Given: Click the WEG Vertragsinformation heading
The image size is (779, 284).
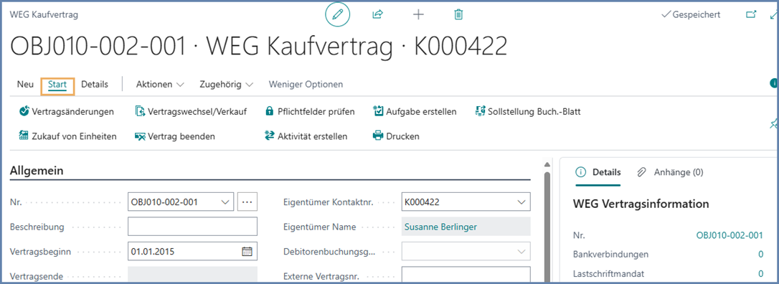Looking at the screenshot, I should 641,204.
